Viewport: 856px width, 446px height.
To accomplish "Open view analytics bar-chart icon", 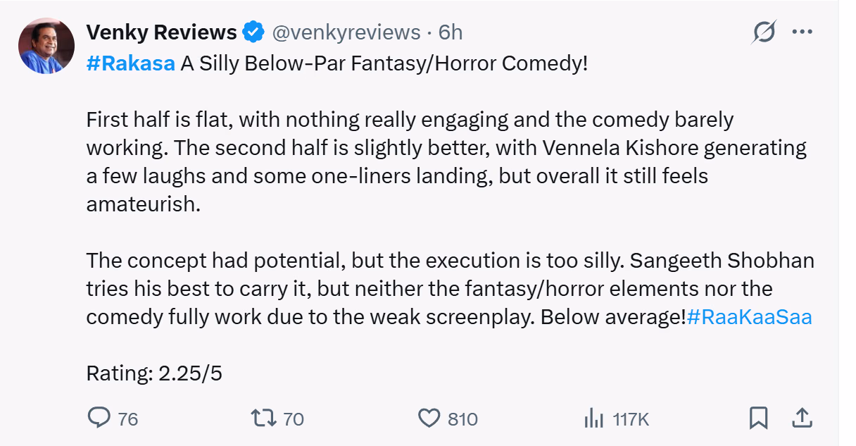I will pos(594,419).
